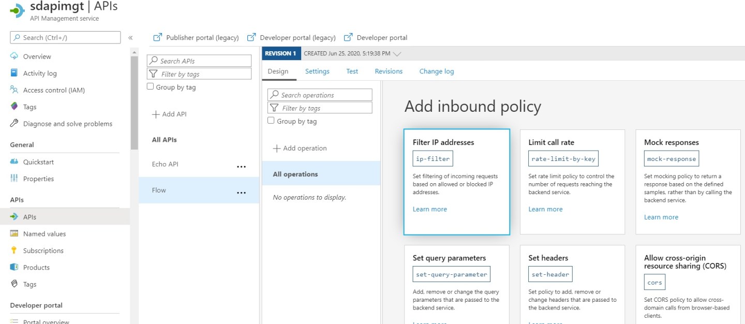Click the sidebar scrollbar up arrow

point(135,52)
